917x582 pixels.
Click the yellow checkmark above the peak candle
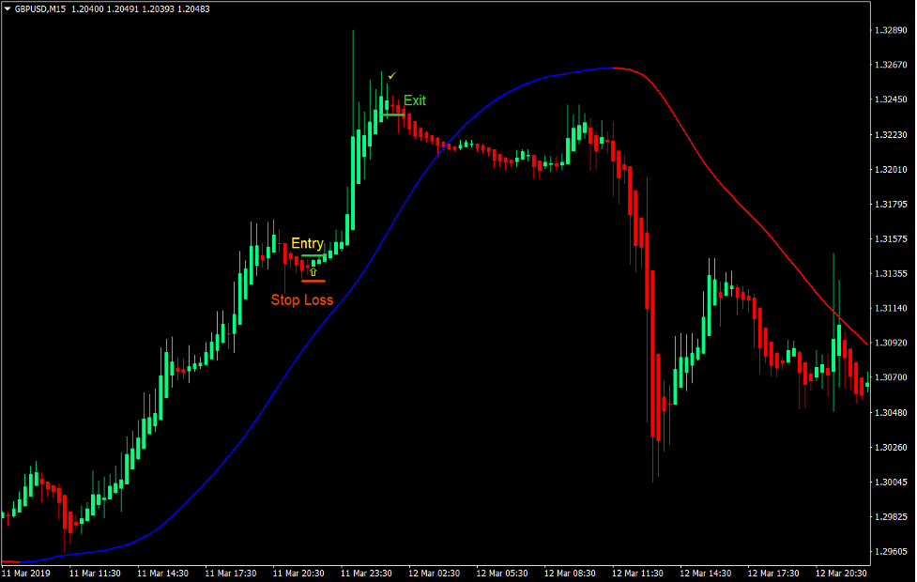[391, 75]
